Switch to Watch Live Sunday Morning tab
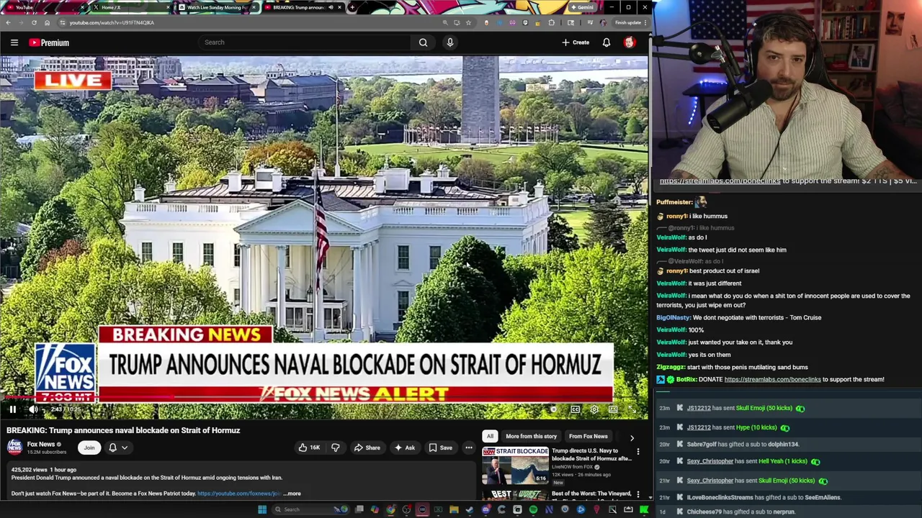The width and height of the screenshot is (922, 518). [x=216, y=7]
